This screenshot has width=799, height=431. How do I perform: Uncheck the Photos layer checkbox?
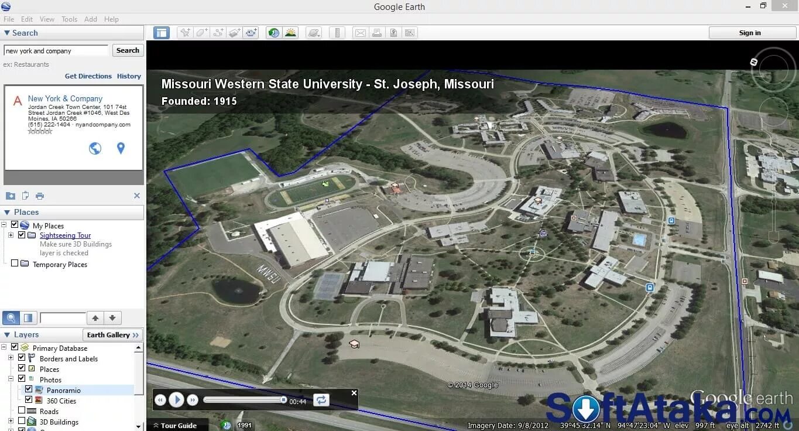pyautogui.click(x=22, y=379)
